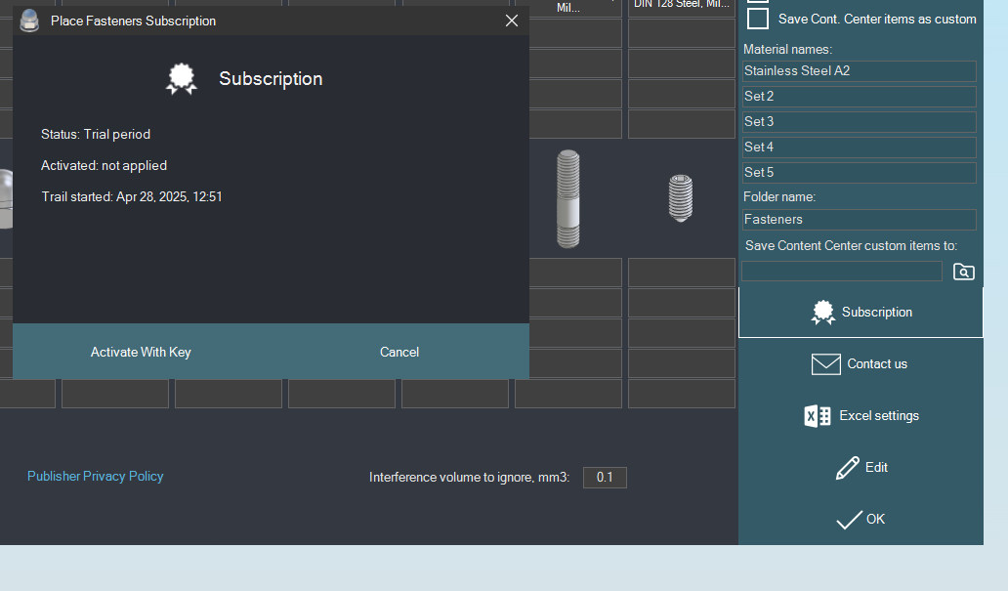Close the Place Fasteners Subscription dialog
The height and width of the screenshot is (591, 1008).
pyautogui.click(x=511, y=21)
